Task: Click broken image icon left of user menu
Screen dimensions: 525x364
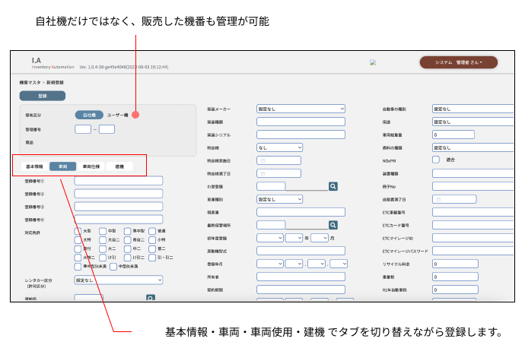Action: (x=373, y=62)
